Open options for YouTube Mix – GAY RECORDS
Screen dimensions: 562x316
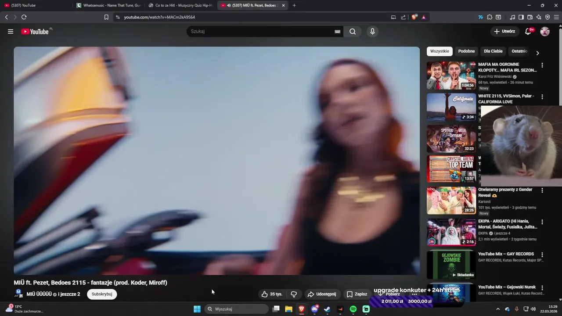click(x=542, y=255)
